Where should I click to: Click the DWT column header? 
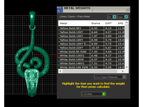coord(110,23)
